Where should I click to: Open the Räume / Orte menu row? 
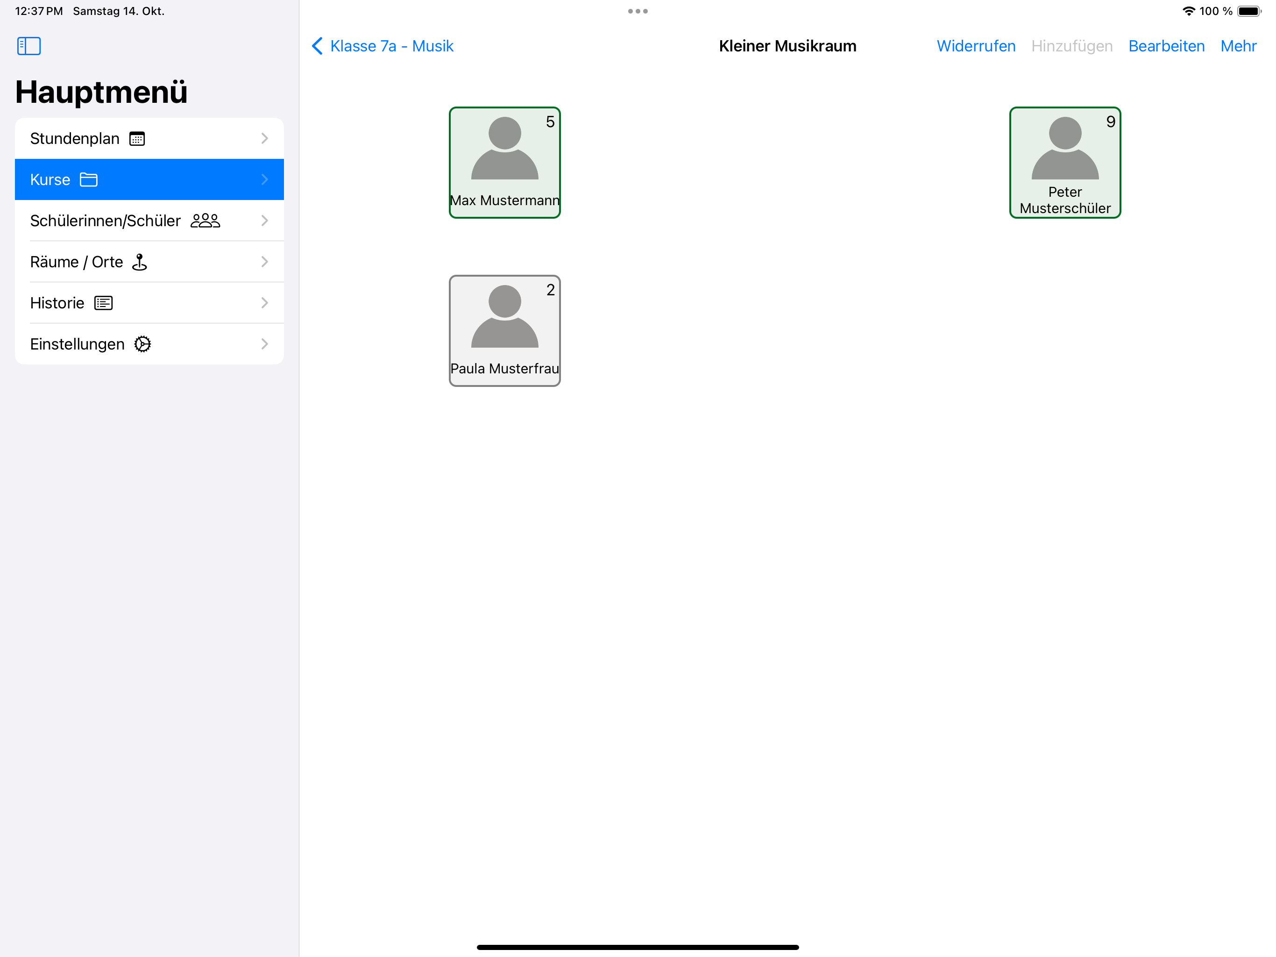pyautogui.click(x=149, y=262)
